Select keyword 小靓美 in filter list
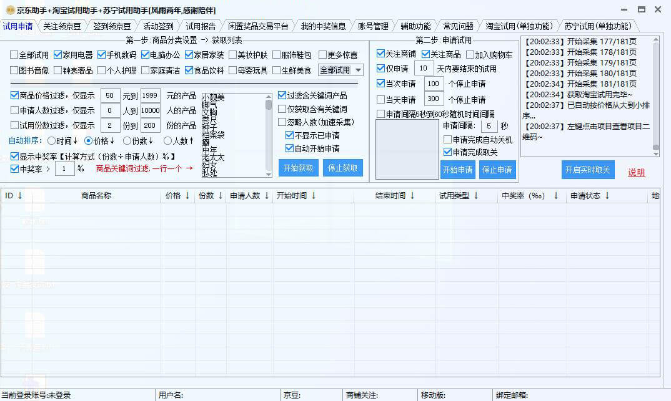The width and height of the screenshot is (671, 401). (x=213, y=98)
